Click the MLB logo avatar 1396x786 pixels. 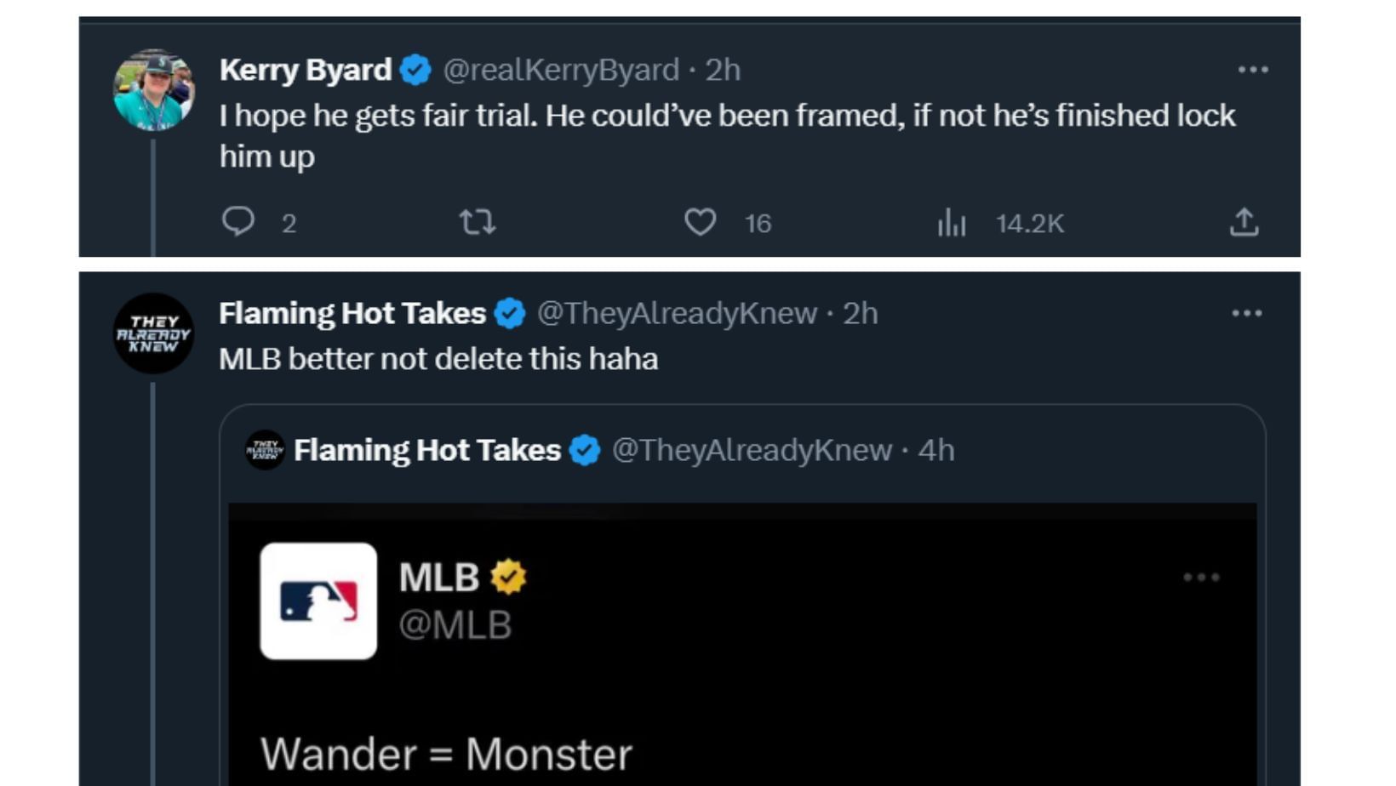[x=318, y=601]
